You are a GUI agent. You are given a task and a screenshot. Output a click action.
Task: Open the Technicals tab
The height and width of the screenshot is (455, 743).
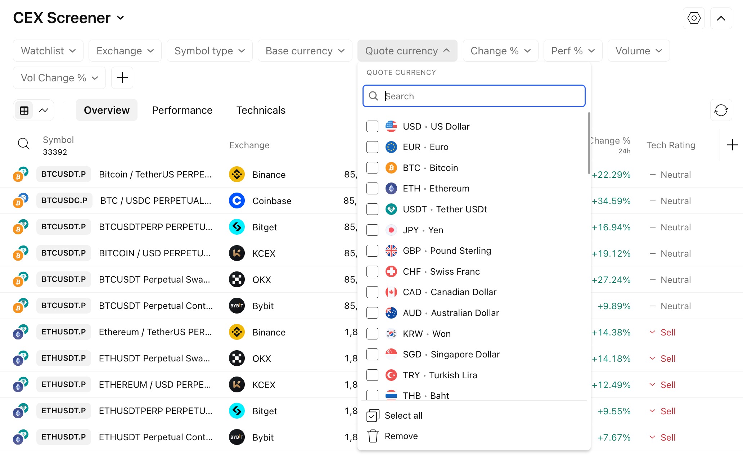click(x=261, y=110)
